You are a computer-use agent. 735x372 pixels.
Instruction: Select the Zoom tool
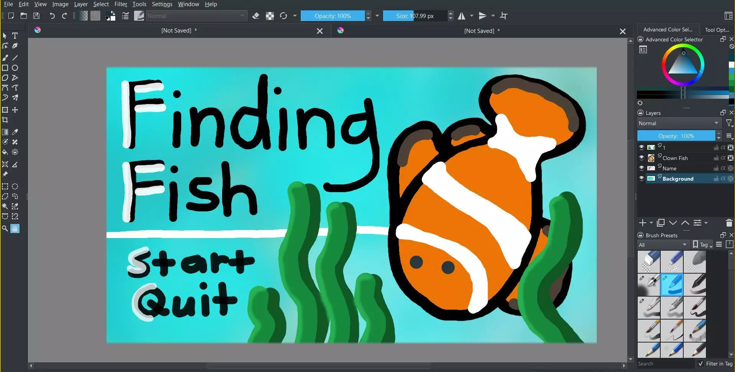5,228
